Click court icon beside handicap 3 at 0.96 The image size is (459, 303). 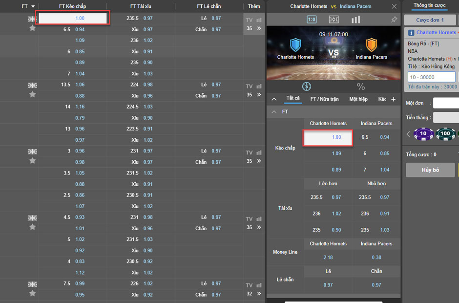32,151
